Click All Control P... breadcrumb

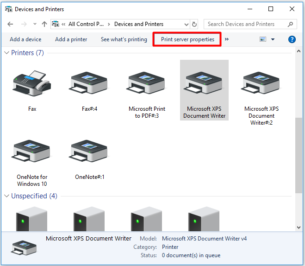point(86,24)
